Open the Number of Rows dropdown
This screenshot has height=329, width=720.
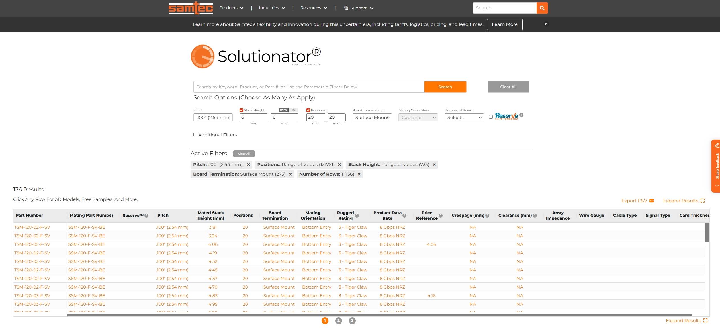[464, 117]
